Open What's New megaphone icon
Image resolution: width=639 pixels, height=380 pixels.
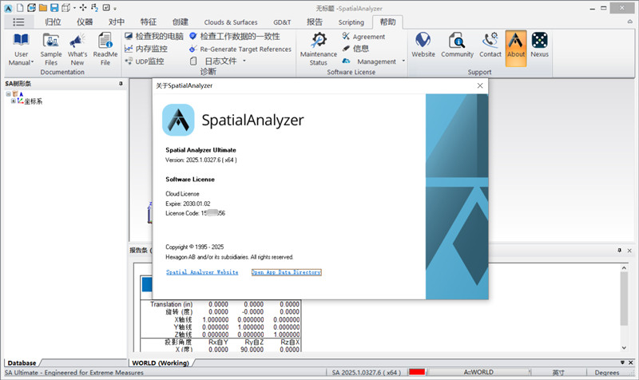[77, 41]
